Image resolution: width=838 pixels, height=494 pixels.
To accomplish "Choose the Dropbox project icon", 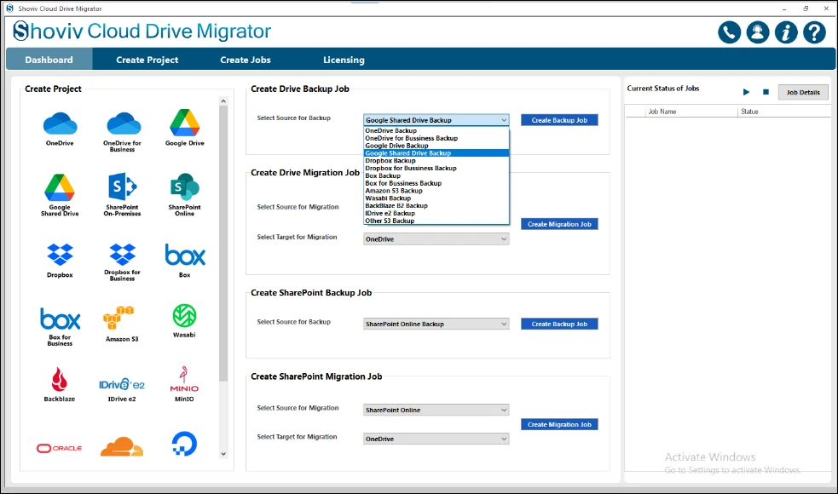I will (60, 255).
